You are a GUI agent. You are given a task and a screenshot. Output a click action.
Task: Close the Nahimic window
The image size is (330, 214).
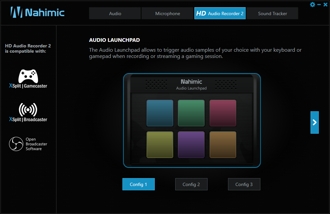pyautogui.click(x=325, y=4)
